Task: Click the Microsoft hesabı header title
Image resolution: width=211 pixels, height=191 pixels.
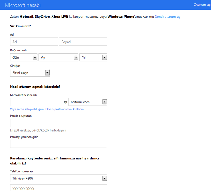Action: pyautogui.click(x=23, y=5)
